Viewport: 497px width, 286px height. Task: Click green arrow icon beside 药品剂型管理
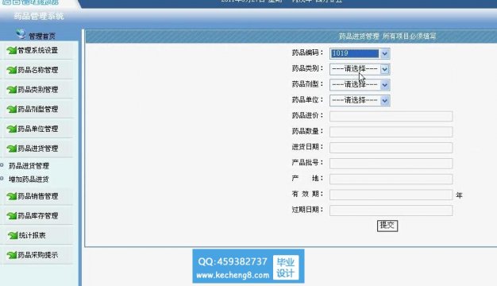pyautogui.click(x=12, y=109)
